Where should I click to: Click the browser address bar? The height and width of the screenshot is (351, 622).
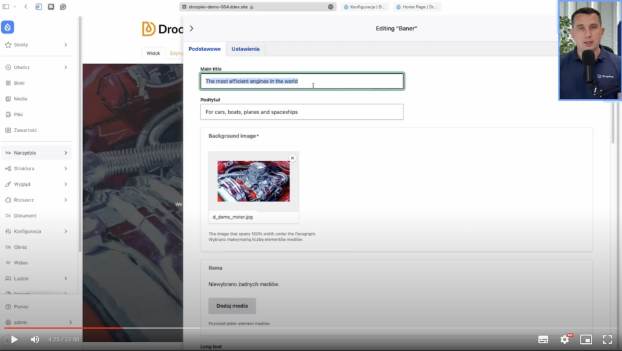(x=258, y=6)
